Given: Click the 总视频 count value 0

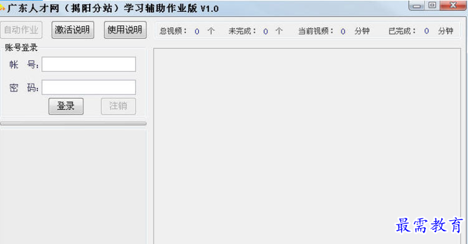Looking at the screenshot, I should (197, 31).
